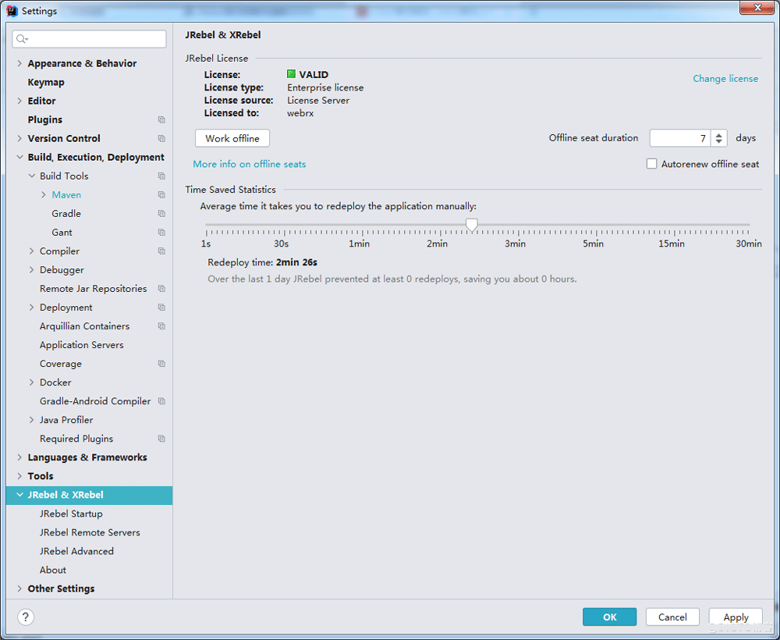Click the copy icon next to Plugins
Image resolution: width=780 pixels, height=640 pixels.
[161, 120]
